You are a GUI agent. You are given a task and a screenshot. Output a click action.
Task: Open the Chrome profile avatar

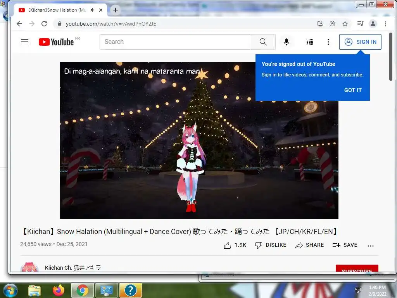click(x=373, y=24)
